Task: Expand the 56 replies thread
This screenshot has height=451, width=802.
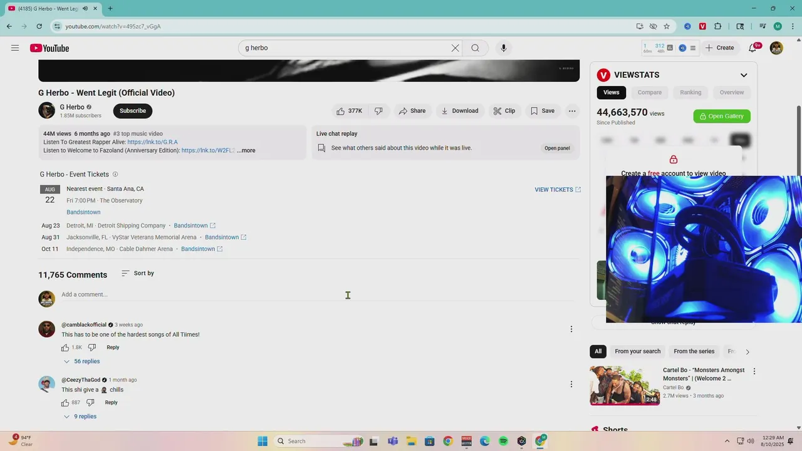Action: click(x=81, y=361)
